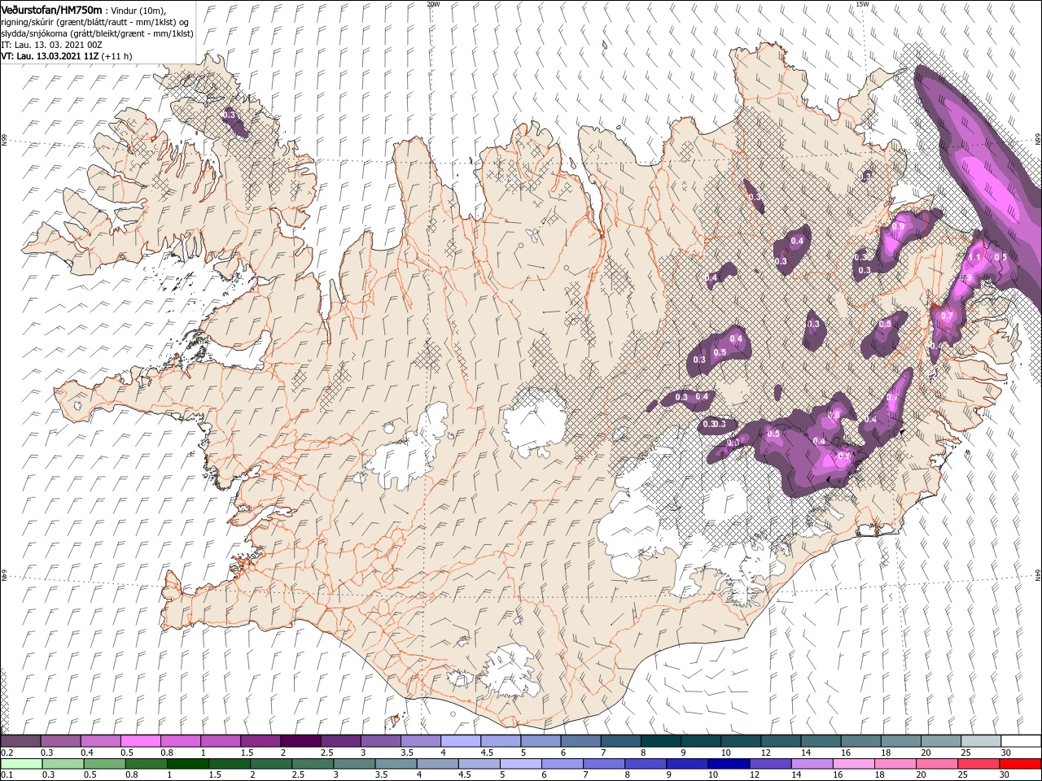Viewport: 1042px width, 781px height.
Task: Click the 1.1 snowfall value on the east coast
Action: point(974,257)
